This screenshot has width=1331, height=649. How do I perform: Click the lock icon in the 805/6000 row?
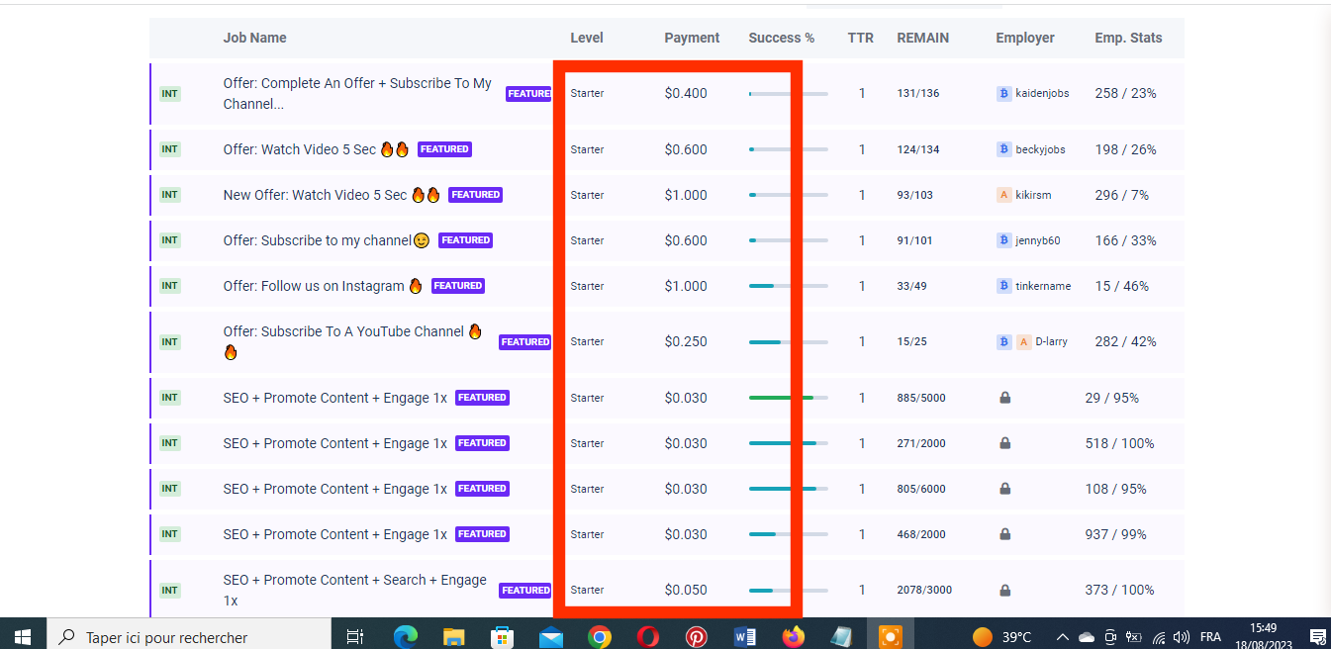pos(1004,489)
